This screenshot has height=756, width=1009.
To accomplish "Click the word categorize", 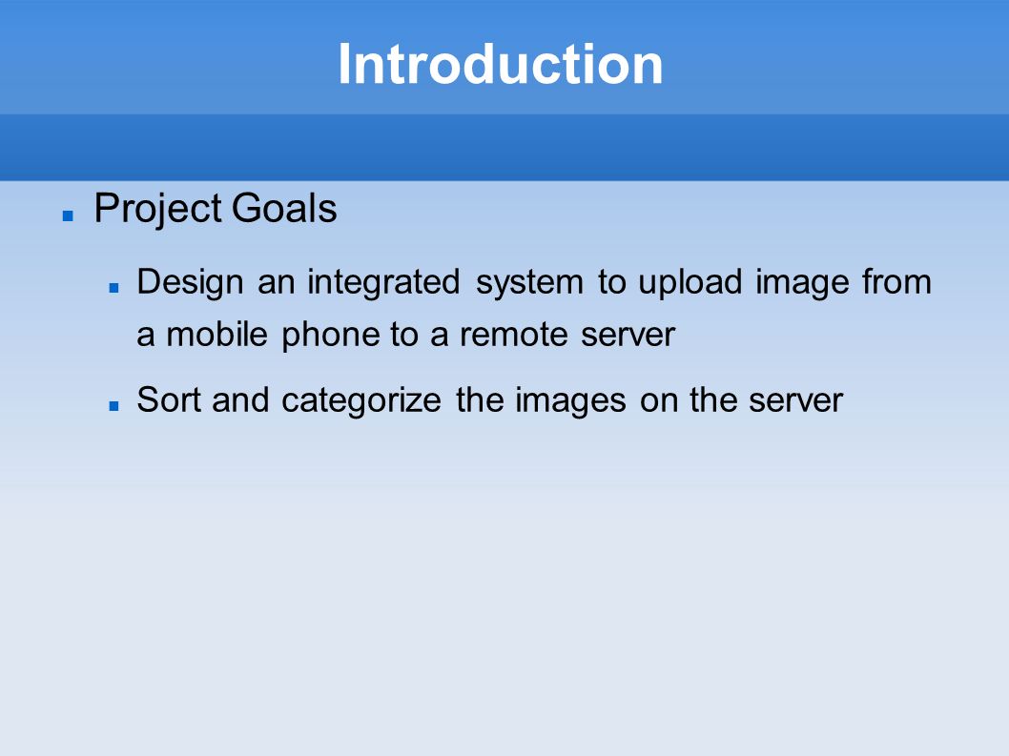I will click(x=361, y=401).
